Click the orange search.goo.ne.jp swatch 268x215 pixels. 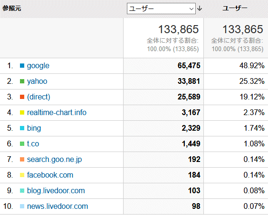(x=22, y=159)
